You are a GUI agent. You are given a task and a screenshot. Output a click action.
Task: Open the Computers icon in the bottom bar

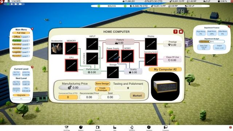[166, 128]
